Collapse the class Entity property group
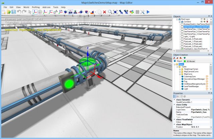This screenshot has height=139, width=214. click(x=174, y=105)
